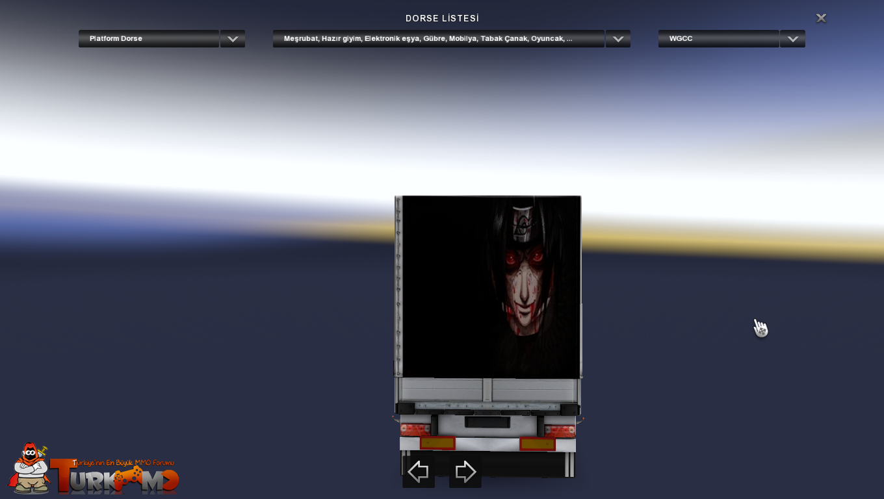Expand the arrow beside WGCC
Image resolution: width=884 pixels, height=499 pixels.
pos(792,39)
